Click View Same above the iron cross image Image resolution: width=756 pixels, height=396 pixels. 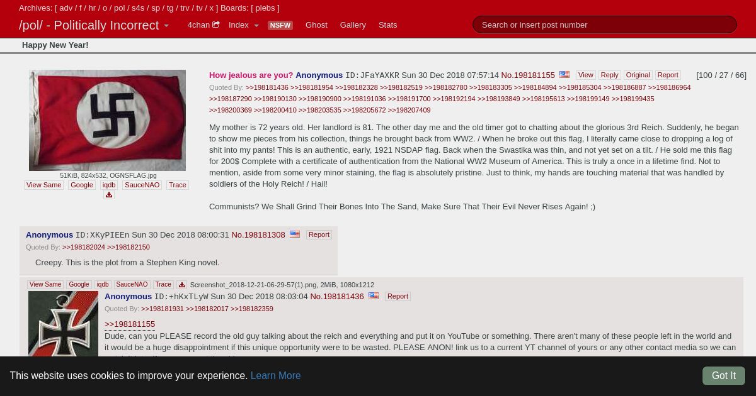(x=45, y=285)
